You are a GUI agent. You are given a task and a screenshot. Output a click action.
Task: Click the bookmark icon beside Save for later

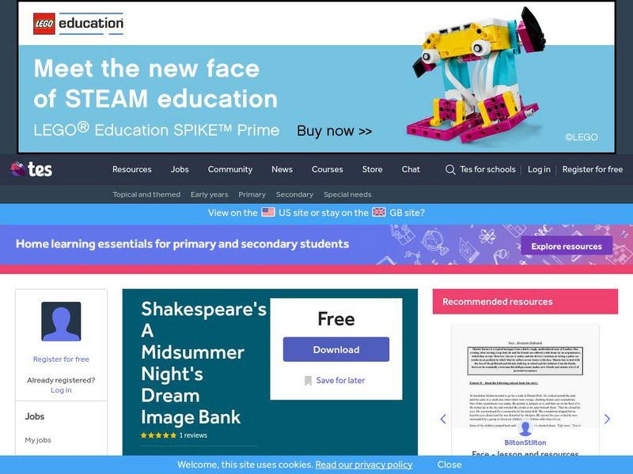[x=308, y=381]
